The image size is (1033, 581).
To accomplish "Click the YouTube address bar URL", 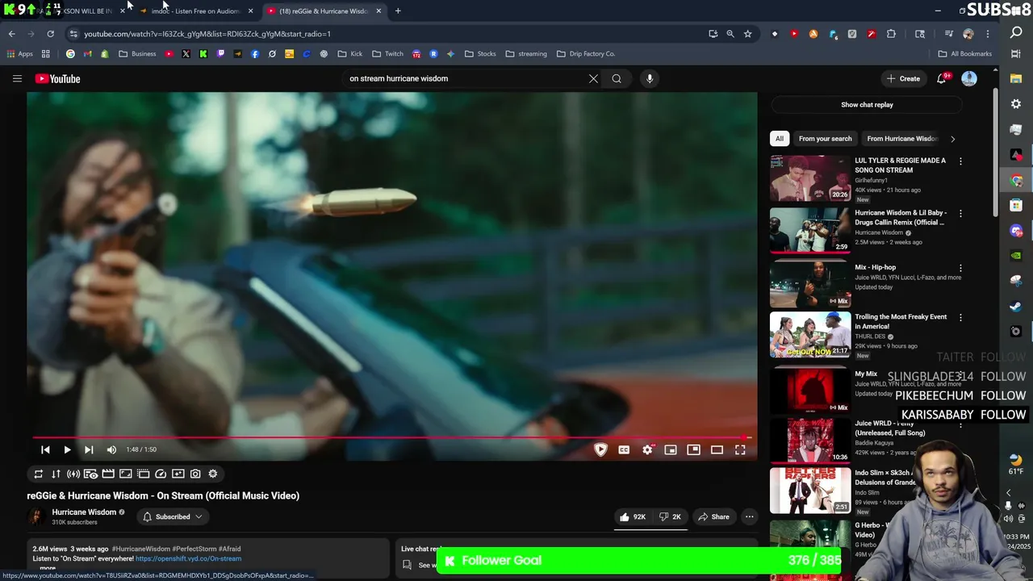I will click(x=207, y=34).
